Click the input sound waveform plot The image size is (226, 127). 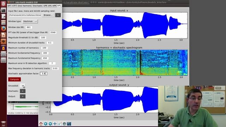125,25
